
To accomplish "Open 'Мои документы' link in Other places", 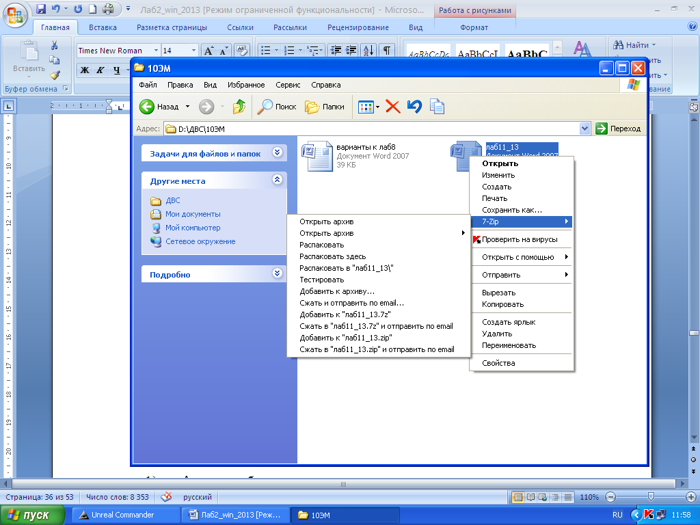I will pos(193,214).
